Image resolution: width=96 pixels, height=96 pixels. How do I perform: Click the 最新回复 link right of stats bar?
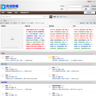[x=82, y=23]
